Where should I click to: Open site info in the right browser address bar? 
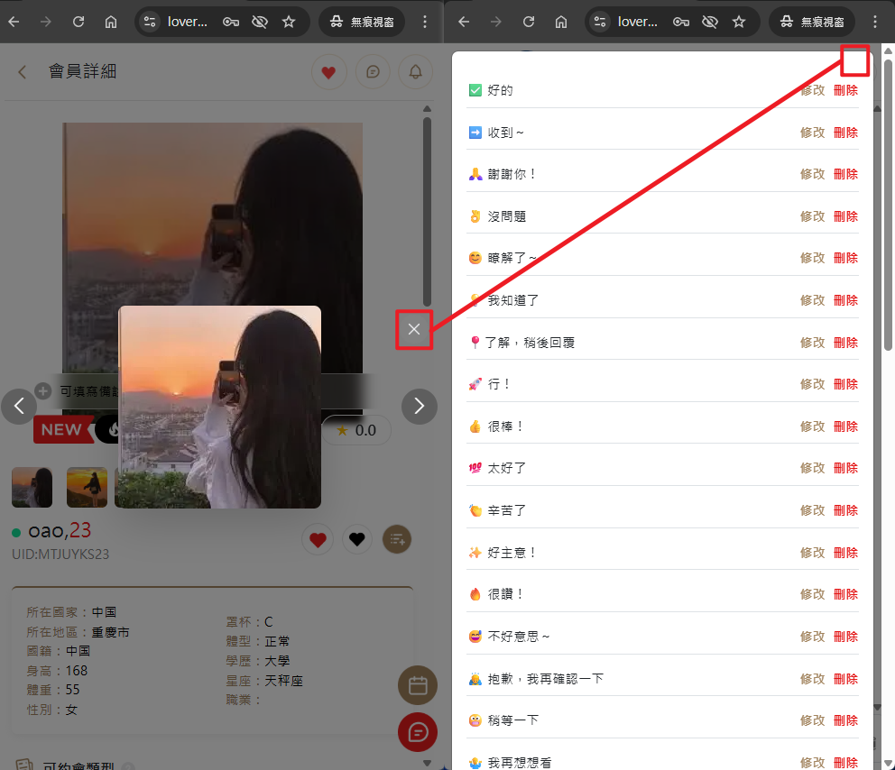click(x=600, y=22)
